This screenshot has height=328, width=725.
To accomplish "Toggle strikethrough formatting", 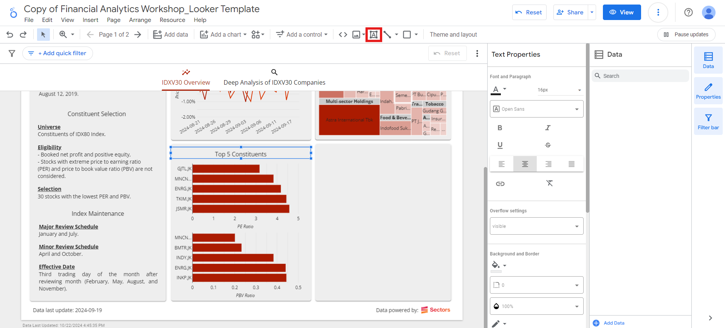I will click(548, 145).
